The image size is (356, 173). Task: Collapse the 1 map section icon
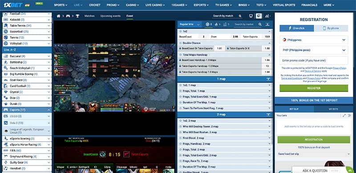click(268, 79)
